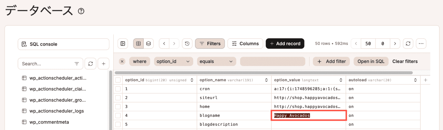This screenshot has width=443, height=130.
Task: Sort by the option_name column
Action: tap(266, 80)
